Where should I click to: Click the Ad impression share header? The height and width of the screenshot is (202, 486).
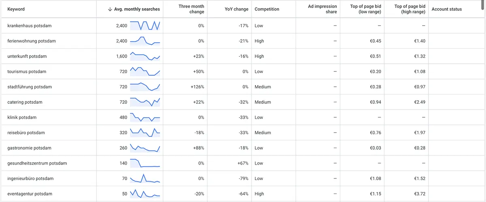pyautogui.click(x=322, y=9)
